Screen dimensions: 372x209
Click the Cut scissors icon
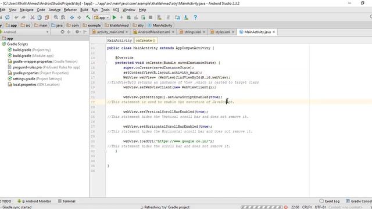(x=33, y=17)
